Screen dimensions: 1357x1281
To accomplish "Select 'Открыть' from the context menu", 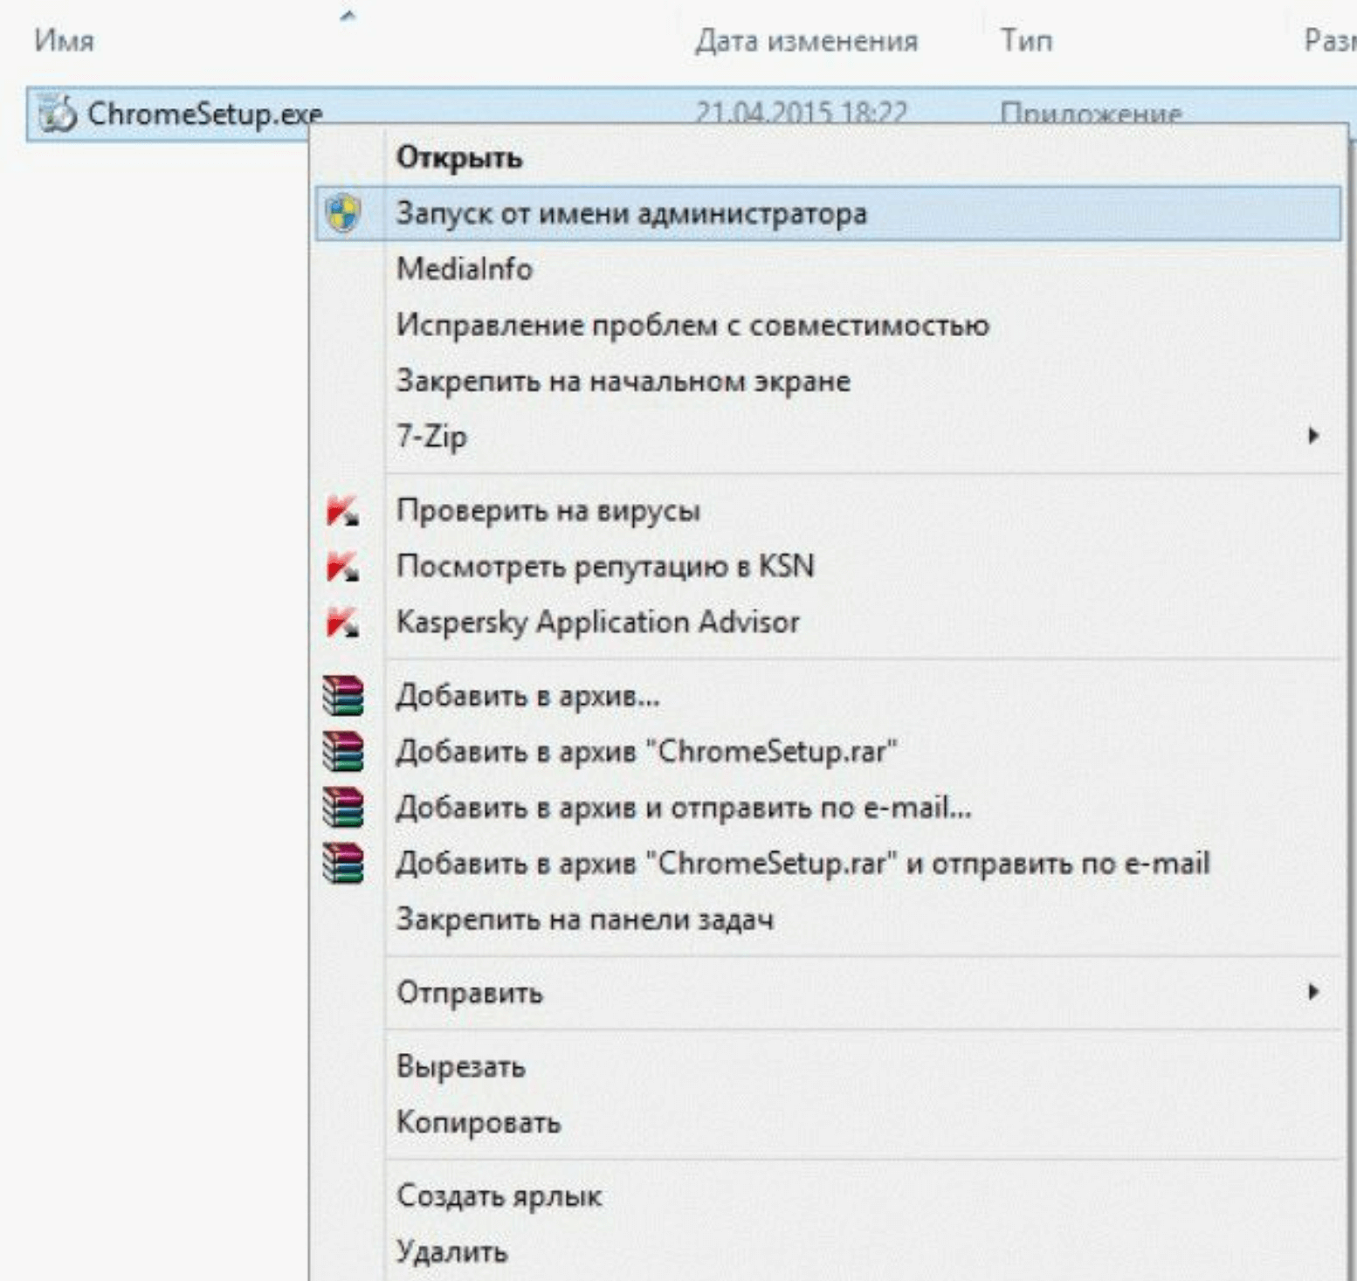I will coord(459,158).
